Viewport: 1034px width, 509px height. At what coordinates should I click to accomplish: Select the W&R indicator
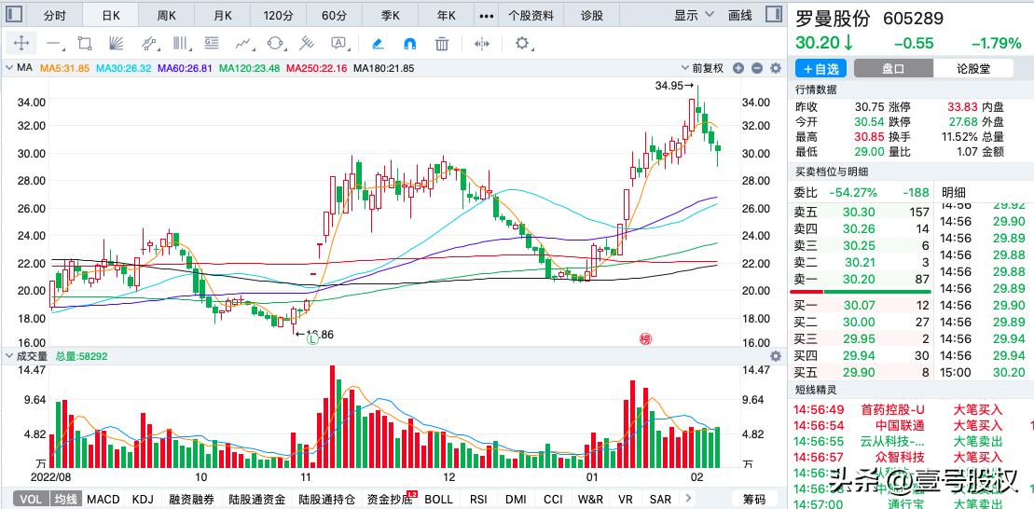click(590, 499)
